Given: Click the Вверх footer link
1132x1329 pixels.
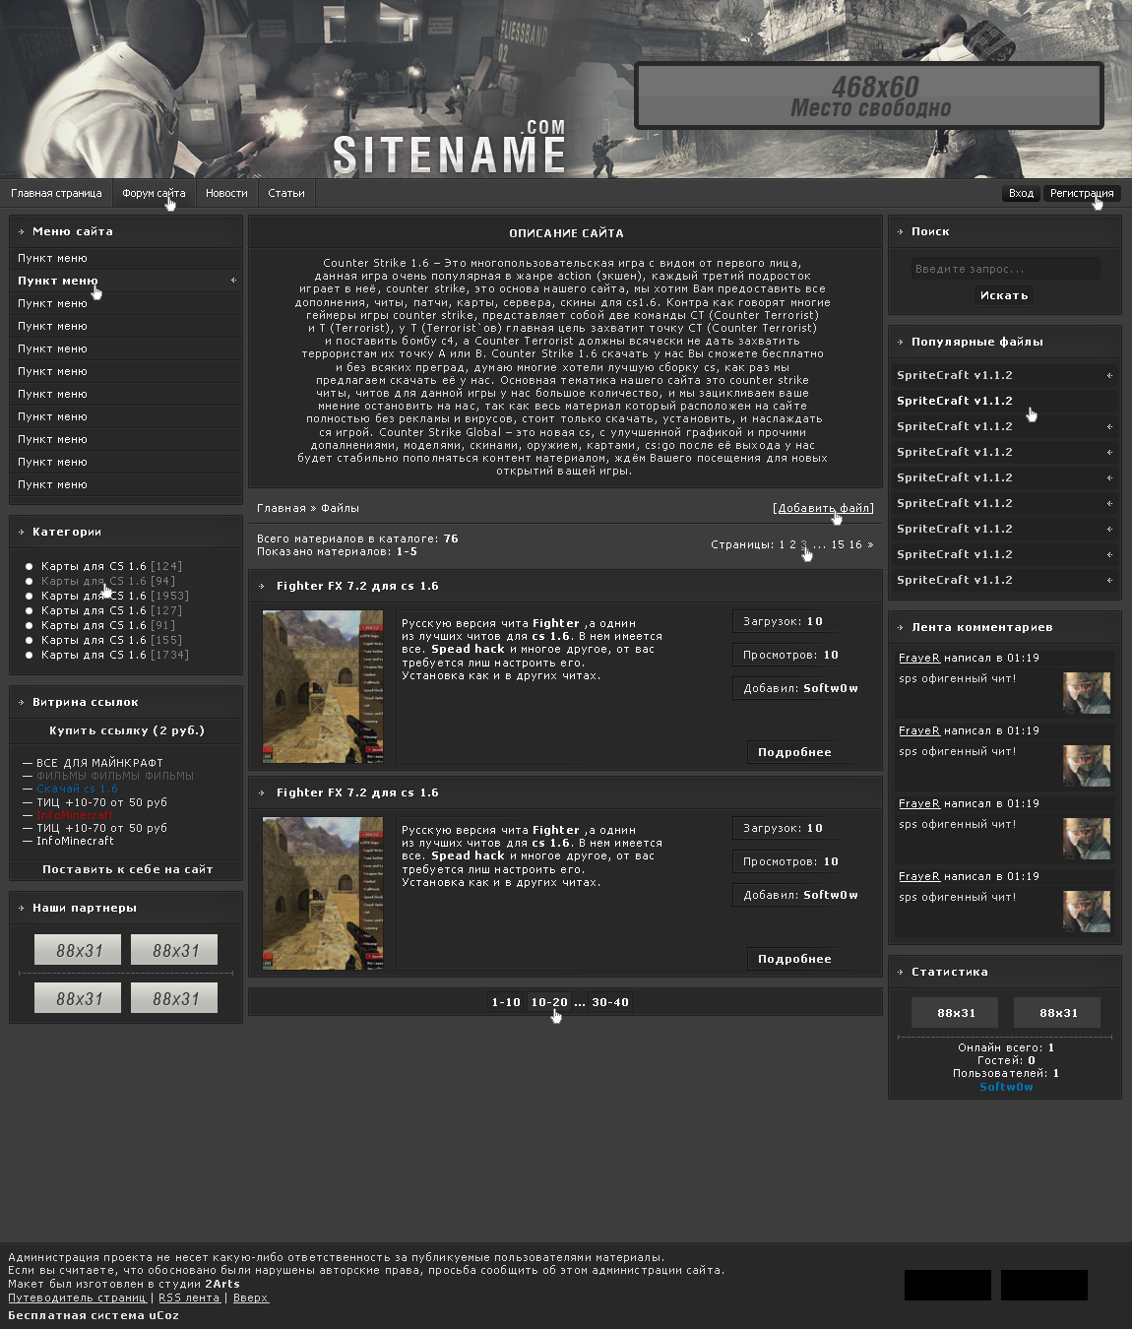Looking at the screenshot, I should (x=250, y=1297).
